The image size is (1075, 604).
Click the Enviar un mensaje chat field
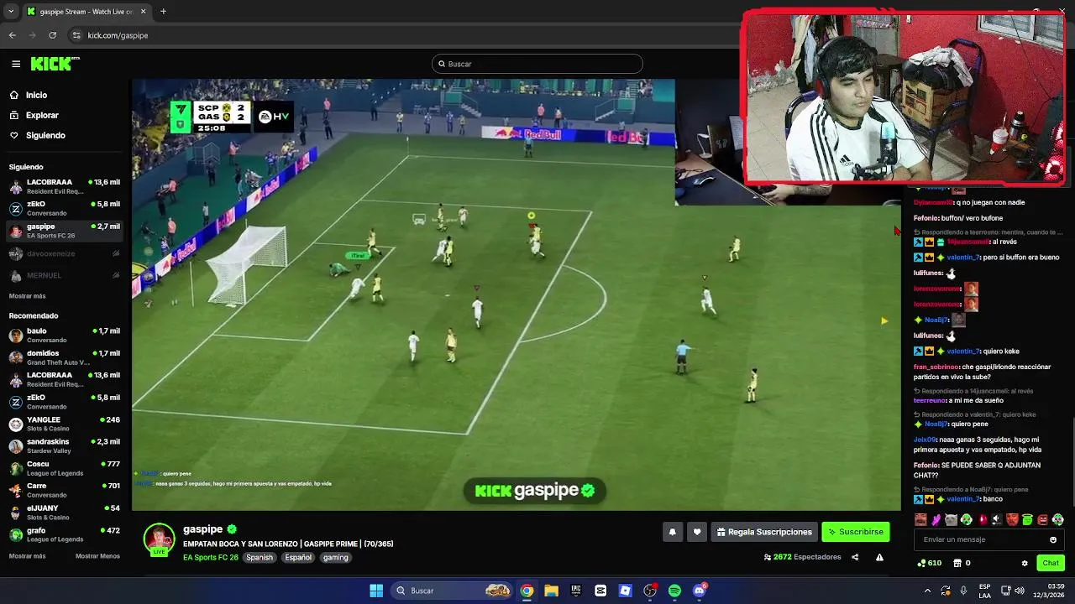pos(989,539)
